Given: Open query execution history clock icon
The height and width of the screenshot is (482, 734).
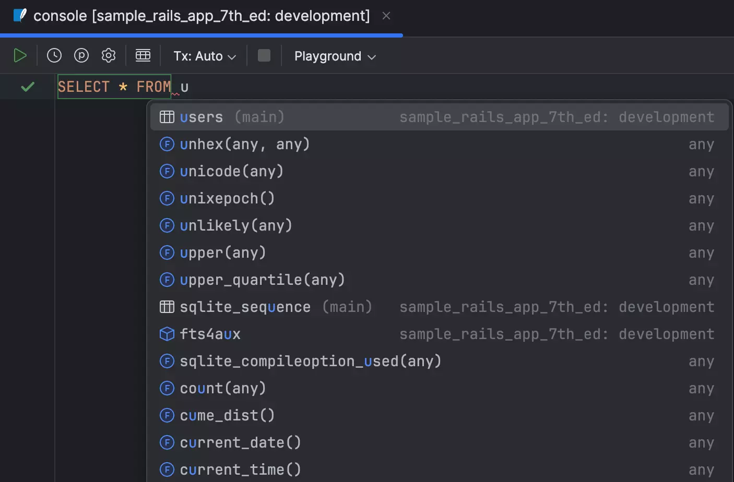Looking at the screenshot, I should click(x=54, y=55).
